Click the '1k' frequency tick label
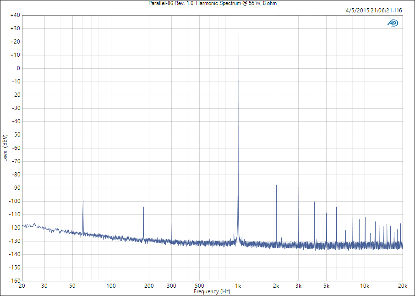The width and height of the screenshot is (415, 296). pyautogui.click(x=238, y=286)
